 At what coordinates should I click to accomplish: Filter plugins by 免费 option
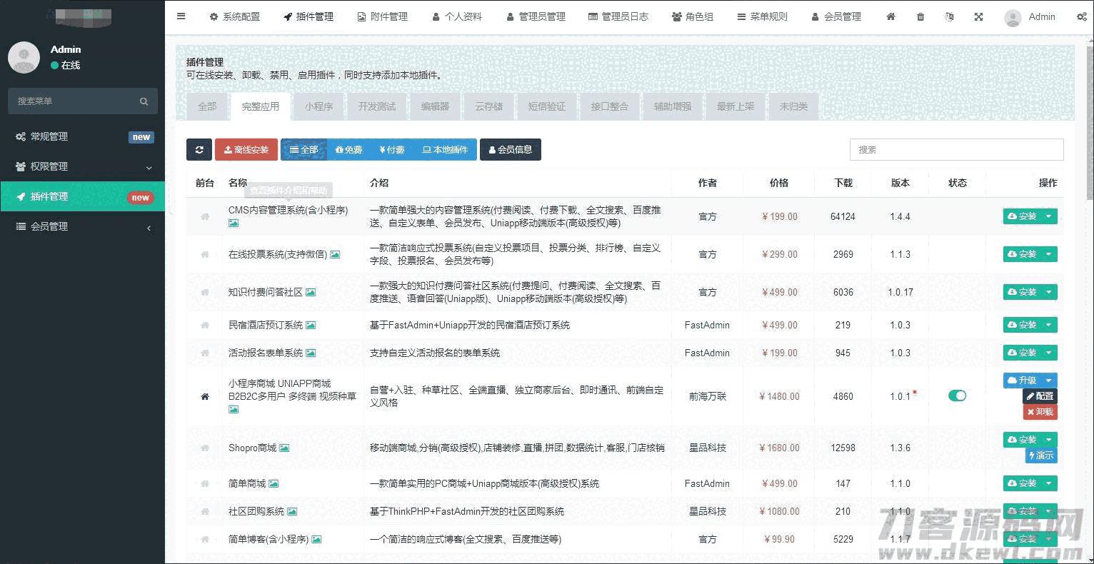pos(348,150)
